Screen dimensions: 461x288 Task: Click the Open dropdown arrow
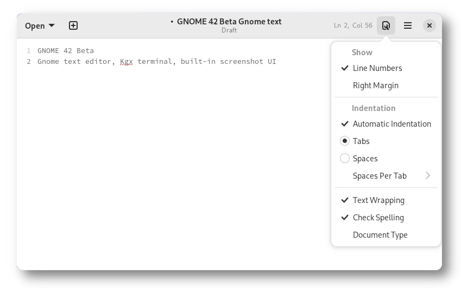52,25
